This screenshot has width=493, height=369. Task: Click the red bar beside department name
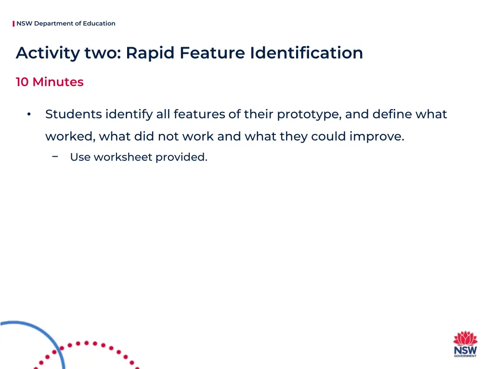point(13,24)
